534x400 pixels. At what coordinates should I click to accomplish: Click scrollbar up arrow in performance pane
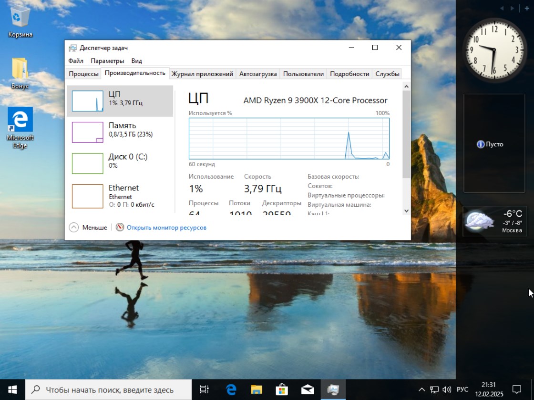(x=406, y=87)
